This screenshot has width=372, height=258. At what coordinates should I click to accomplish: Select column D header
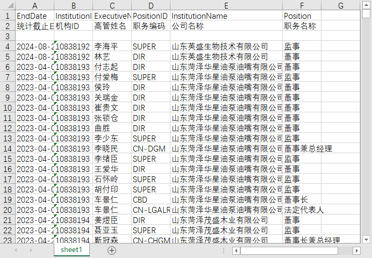[x=151, y=5]
